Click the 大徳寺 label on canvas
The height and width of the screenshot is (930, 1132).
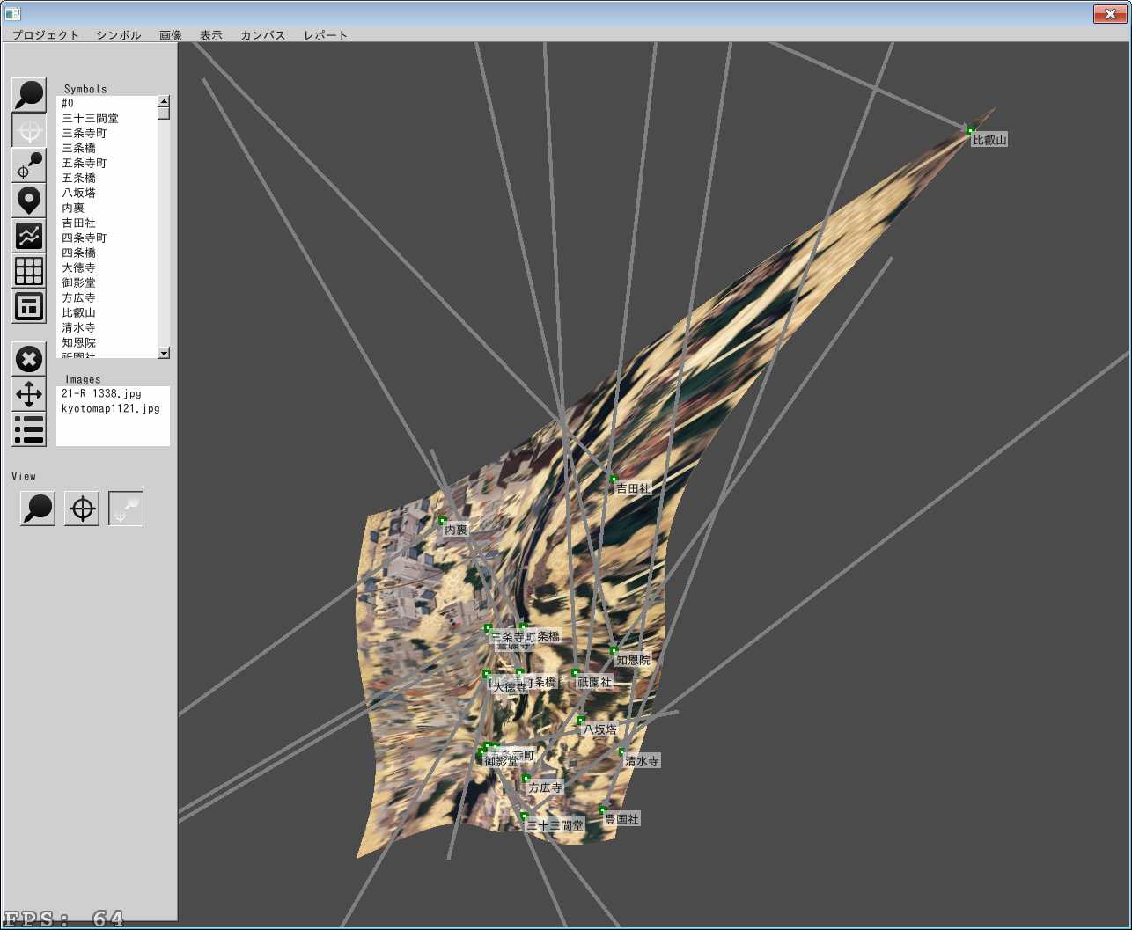click(x=510, y=688)
